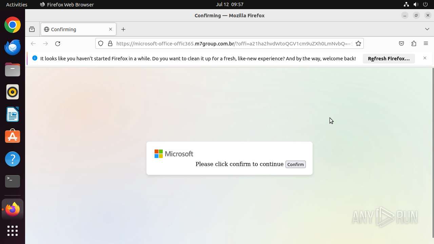Open the power menu in system tray
434x244 pixels.
click(x=426, y=4)
